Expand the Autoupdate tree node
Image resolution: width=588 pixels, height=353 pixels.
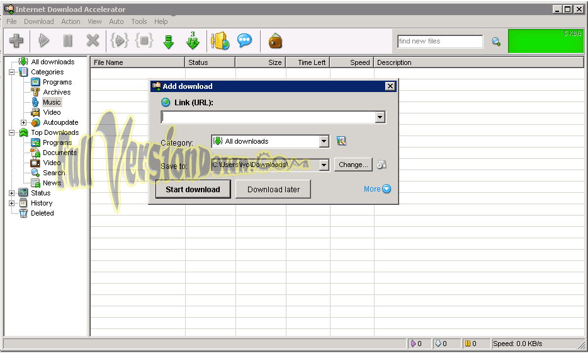pos(24,123)
